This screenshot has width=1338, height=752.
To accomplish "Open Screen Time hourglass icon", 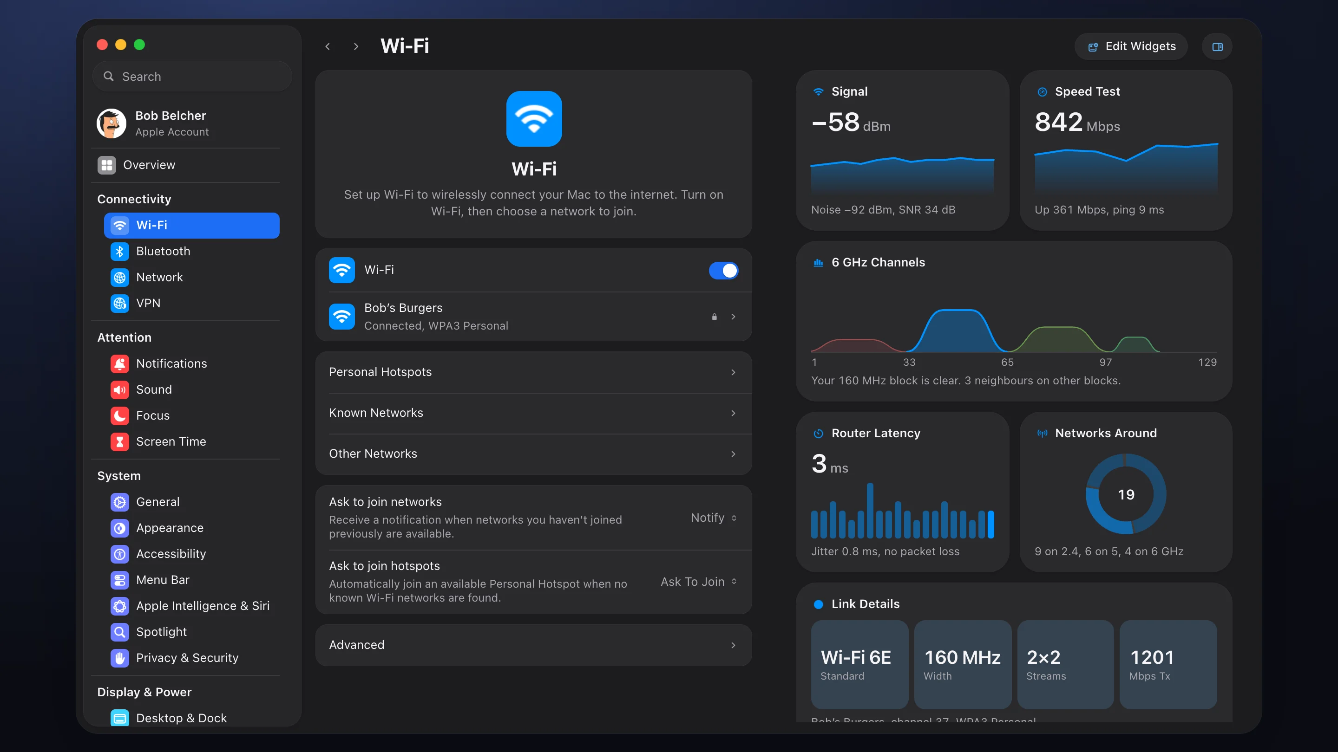I will pyautogui.click(x=119, y=441).
